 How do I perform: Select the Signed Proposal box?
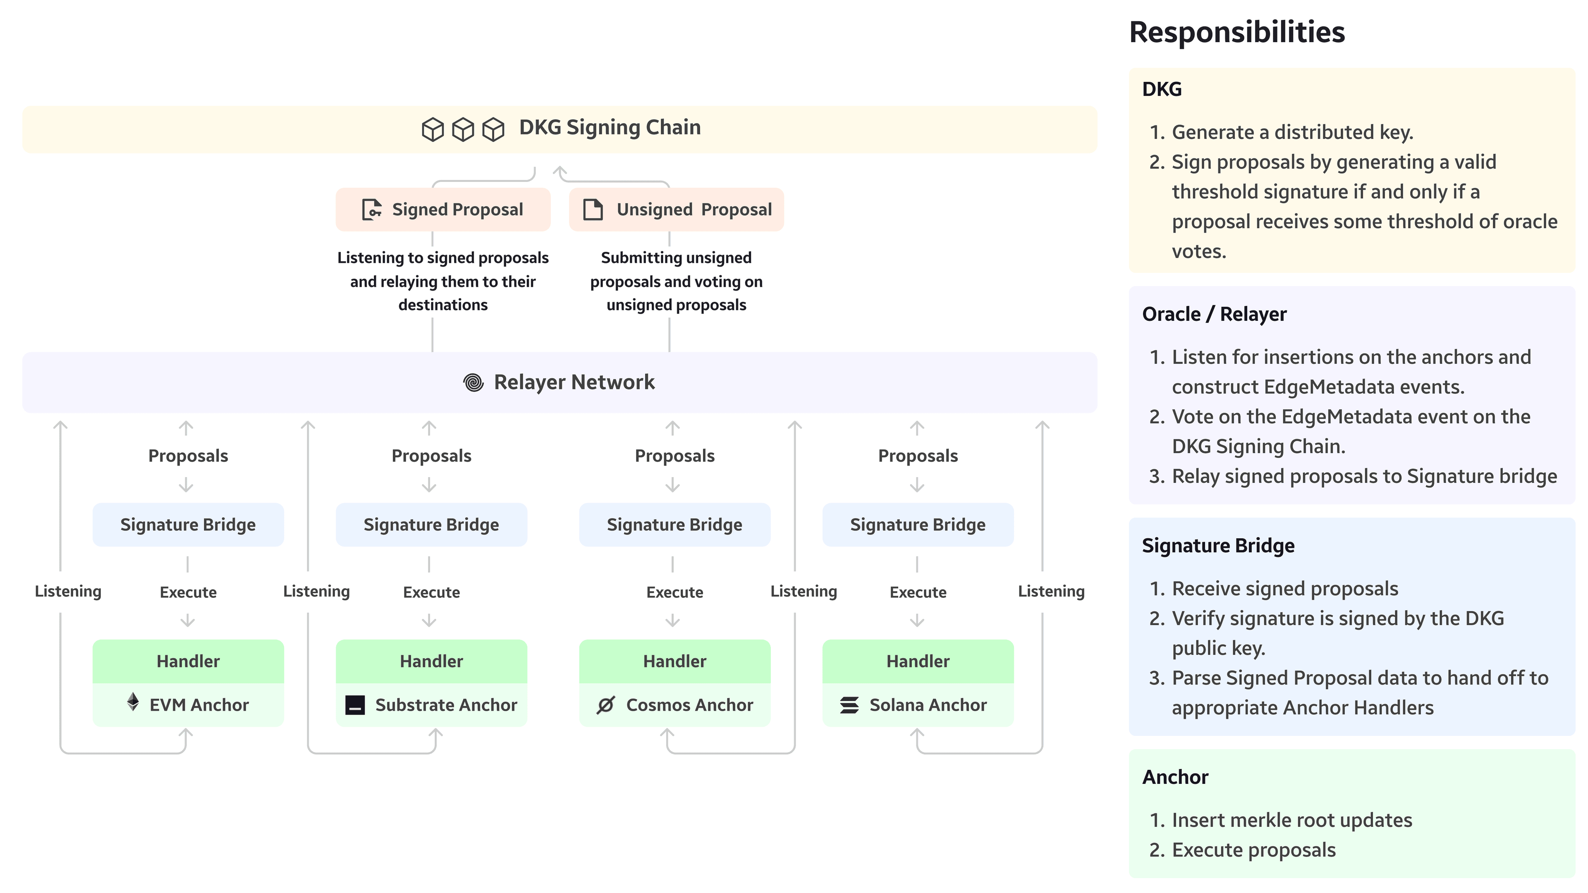click(x=443, y=210)
